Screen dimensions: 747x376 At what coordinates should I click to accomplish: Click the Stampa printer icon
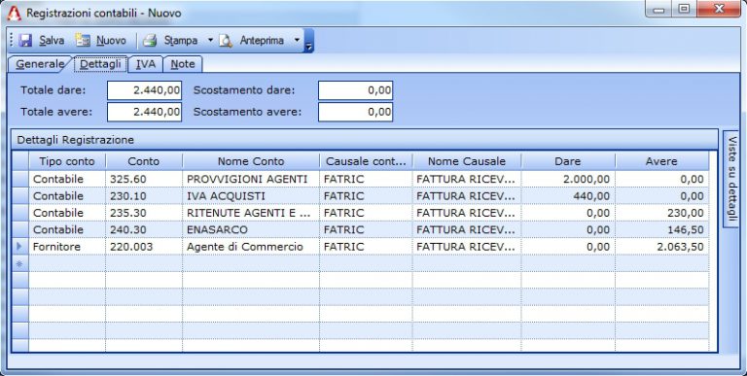pyautogui.click(x=150, y=41)
